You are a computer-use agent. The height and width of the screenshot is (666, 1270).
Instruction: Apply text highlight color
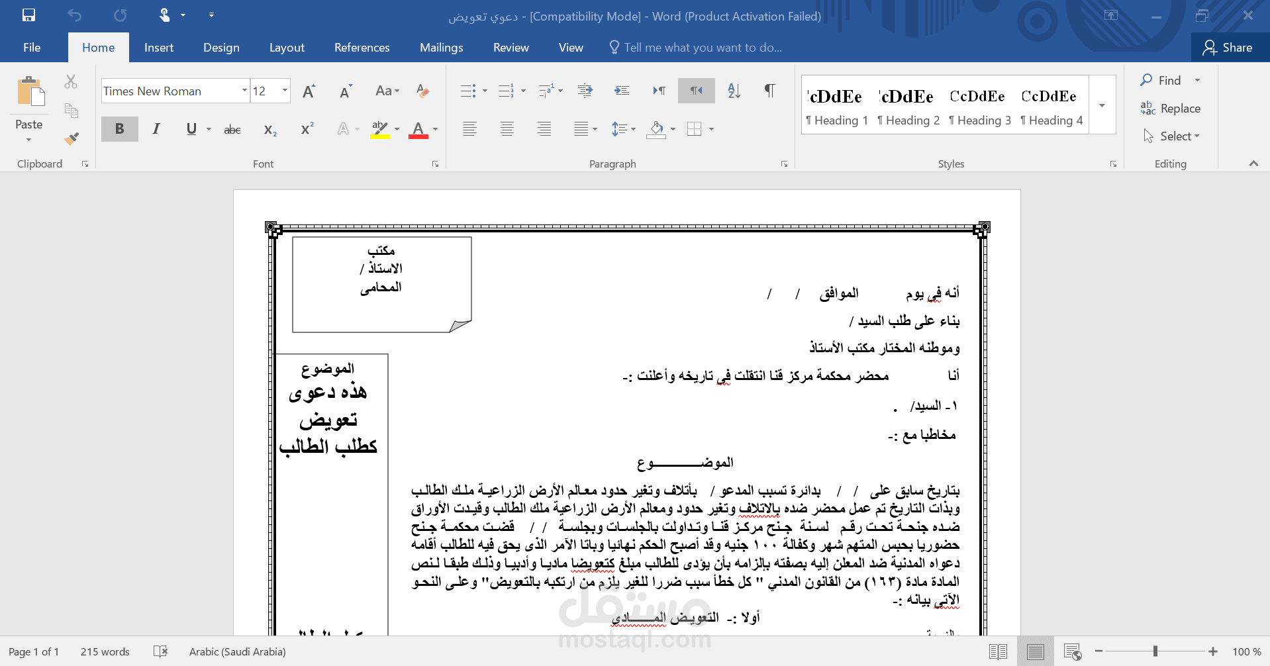click(380, 129)
